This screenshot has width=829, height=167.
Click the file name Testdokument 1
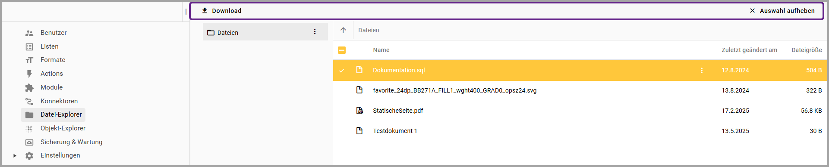[395, 131]
